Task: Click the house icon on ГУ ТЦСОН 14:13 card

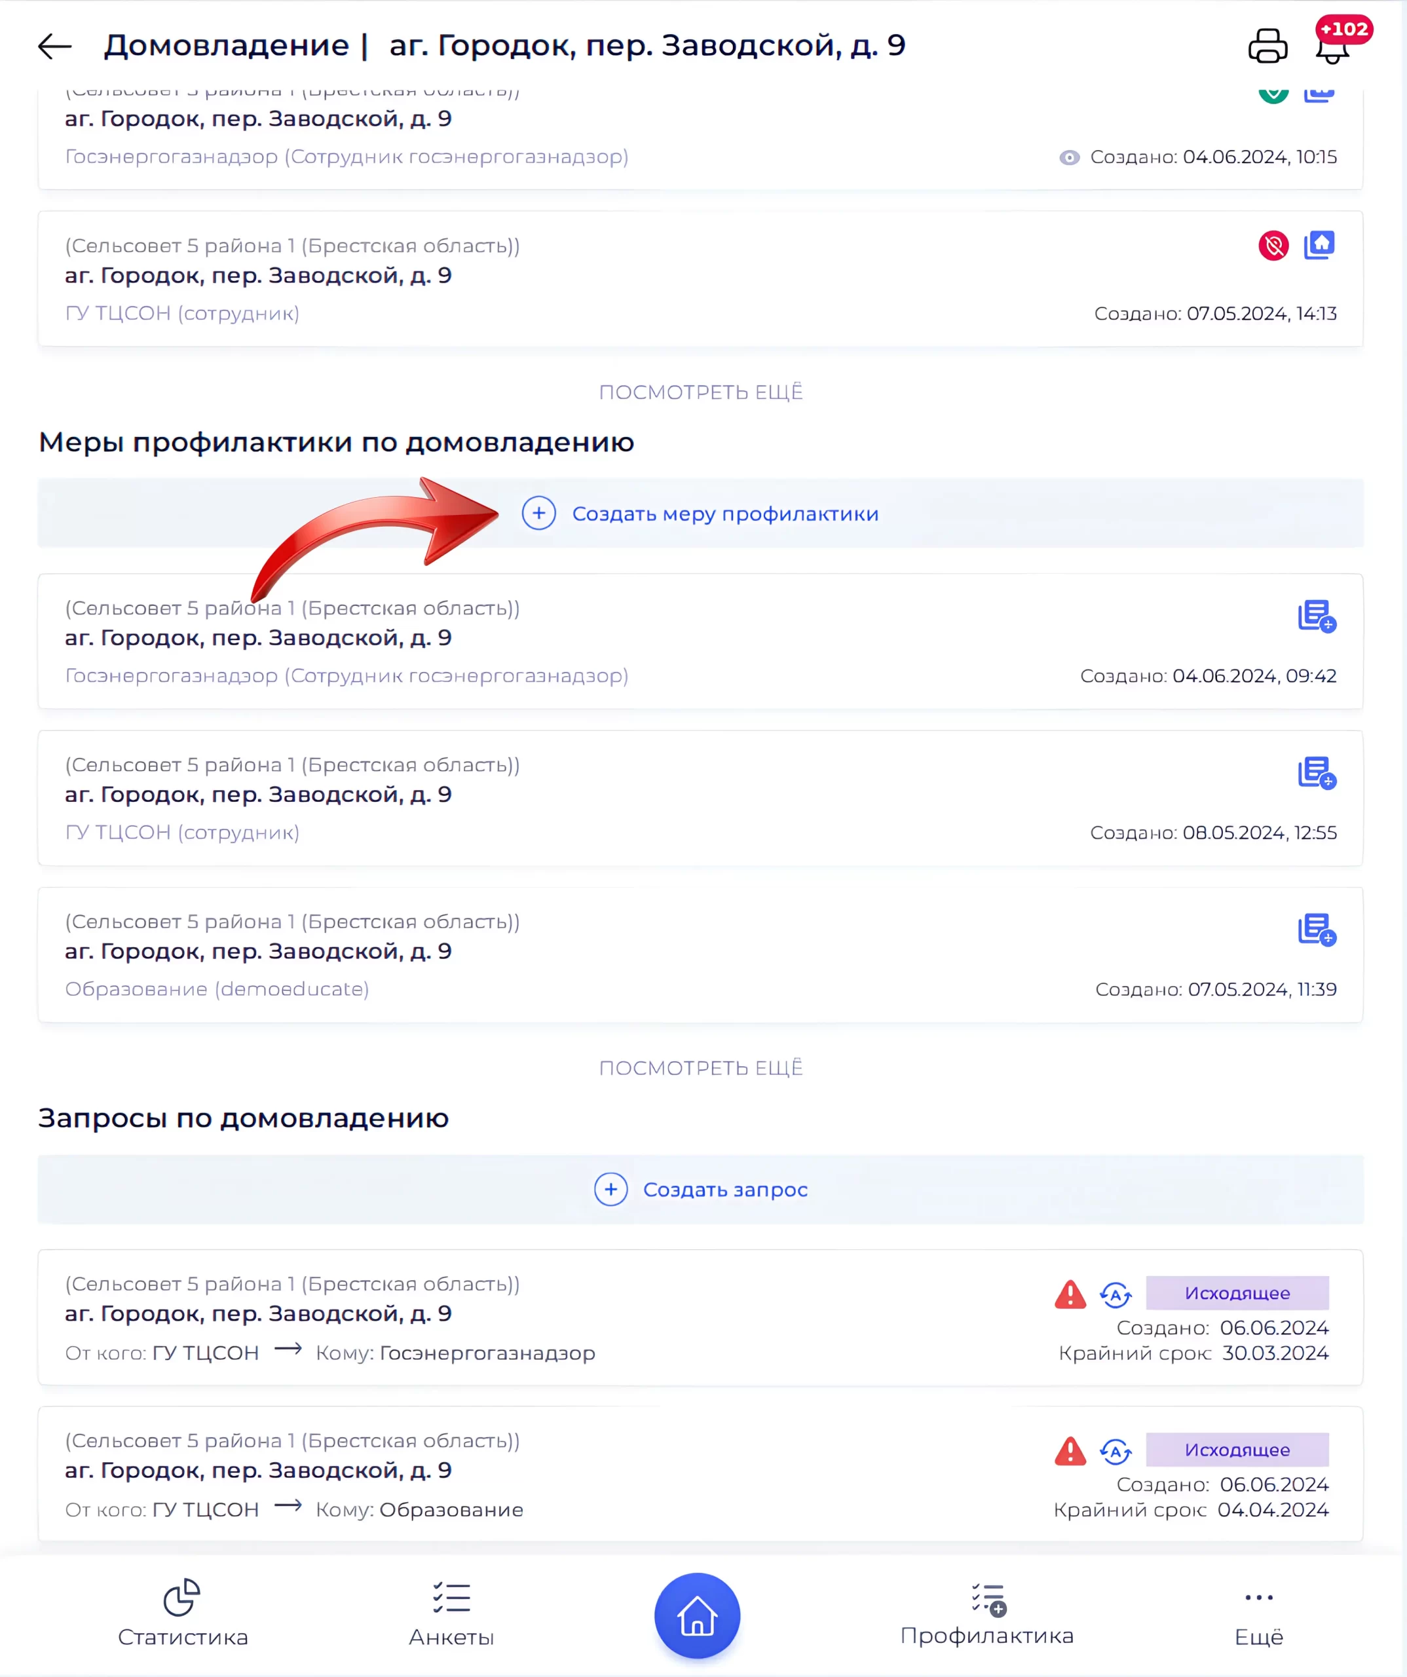Action: tap(1319, 244)
